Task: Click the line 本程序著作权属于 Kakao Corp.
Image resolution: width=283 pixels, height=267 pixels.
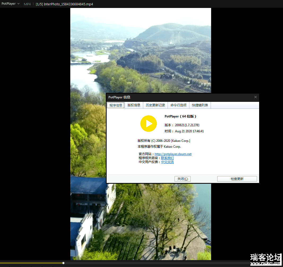Action: (x=159, y=146)
